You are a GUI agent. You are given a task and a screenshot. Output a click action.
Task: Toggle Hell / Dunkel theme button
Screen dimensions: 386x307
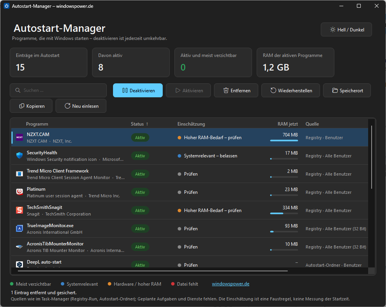click(x=346, y=29)
